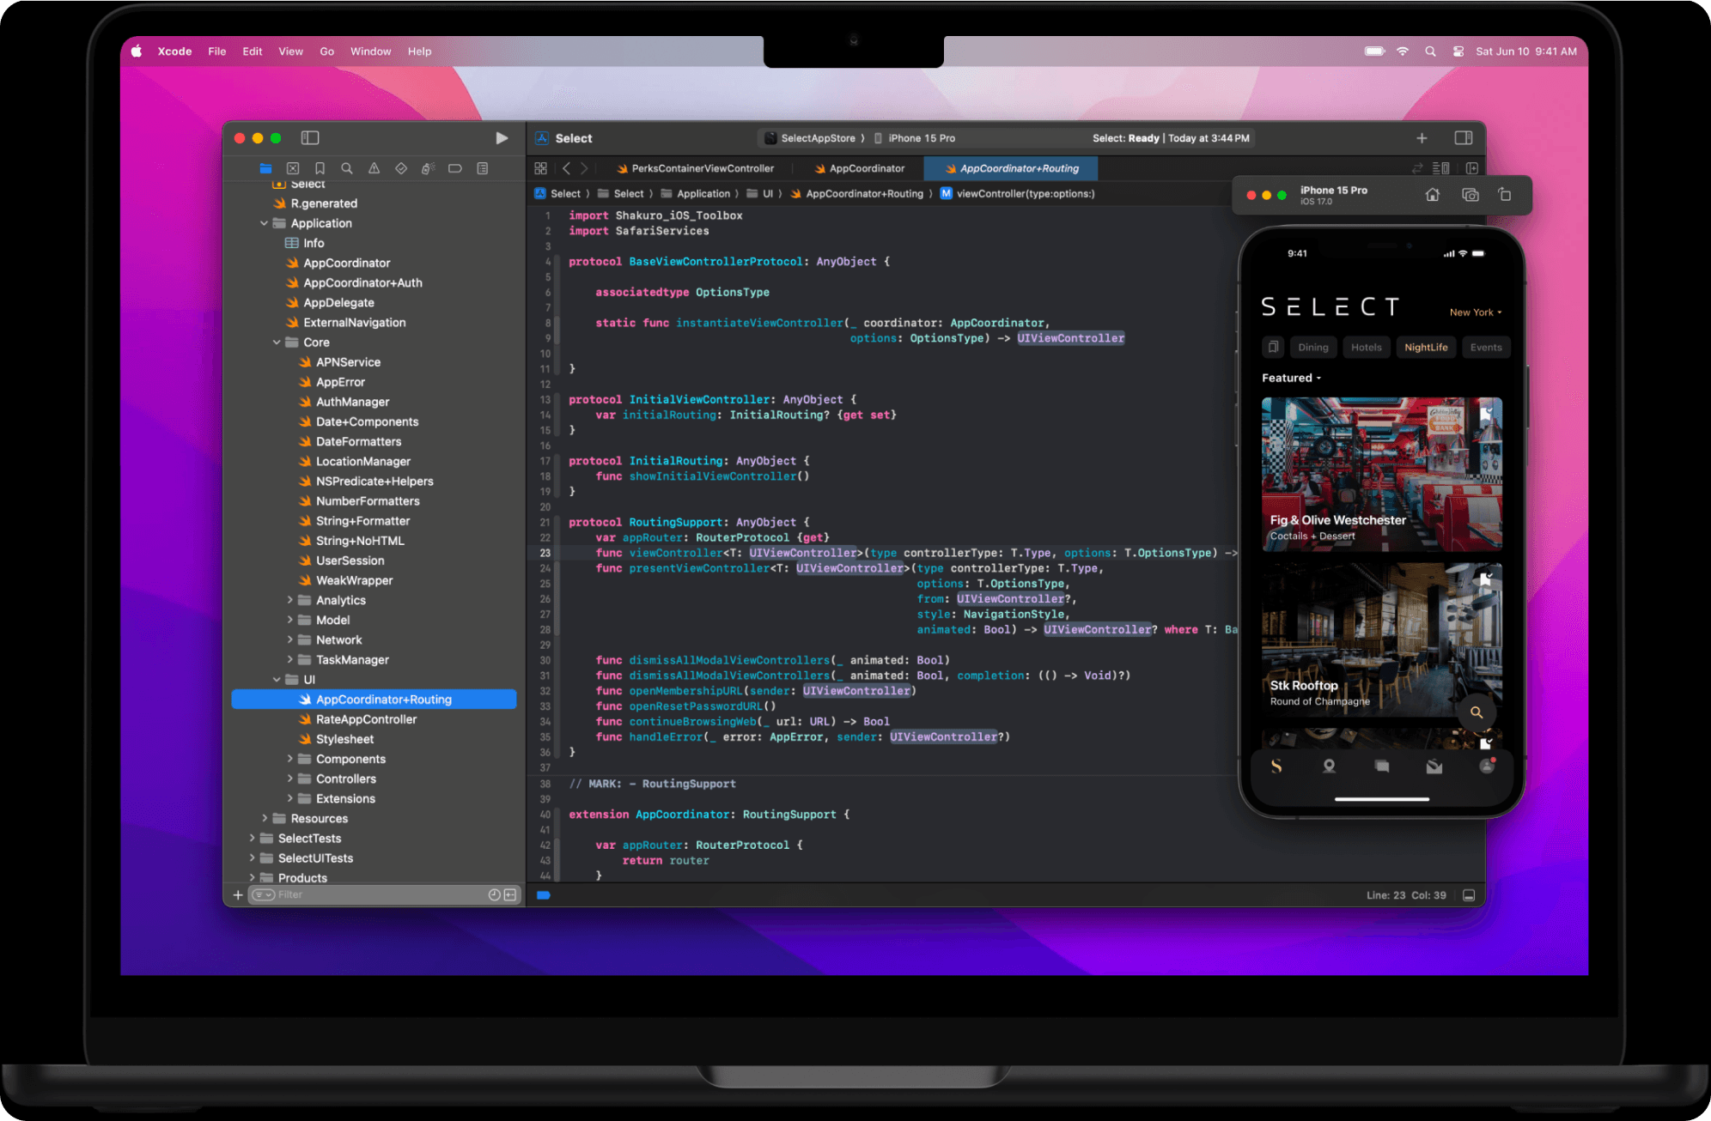Bookmark the Fig & Olive Westchester card
Screen dimensions: 1711x1121
(x=1486, y=415)
